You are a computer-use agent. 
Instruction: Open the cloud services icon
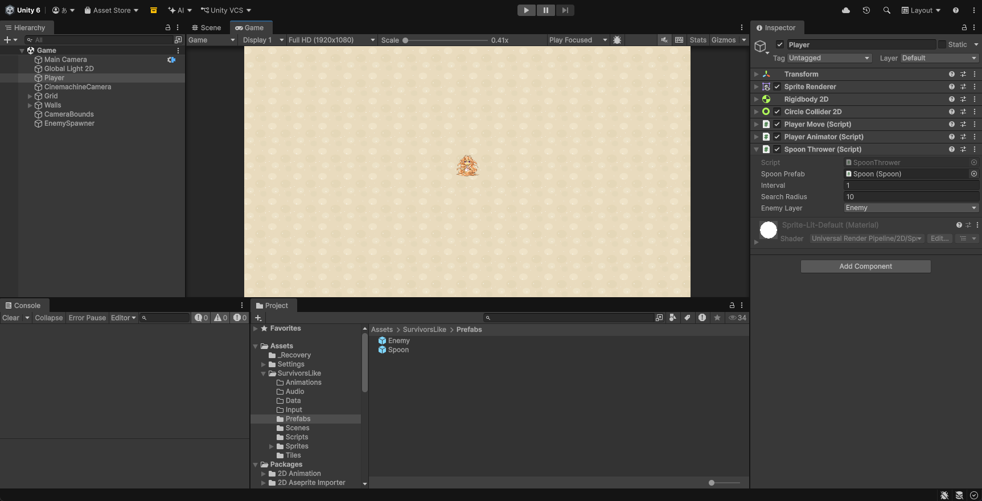pyautogui.click(x=846, y=10)
